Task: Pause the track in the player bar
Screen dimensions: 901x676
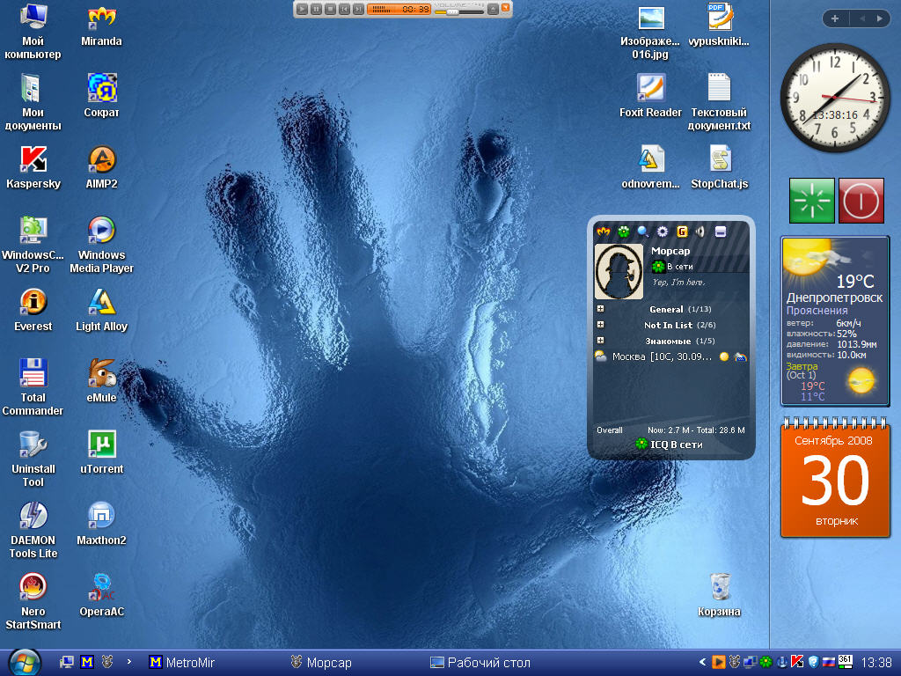Action: [316, 9]
